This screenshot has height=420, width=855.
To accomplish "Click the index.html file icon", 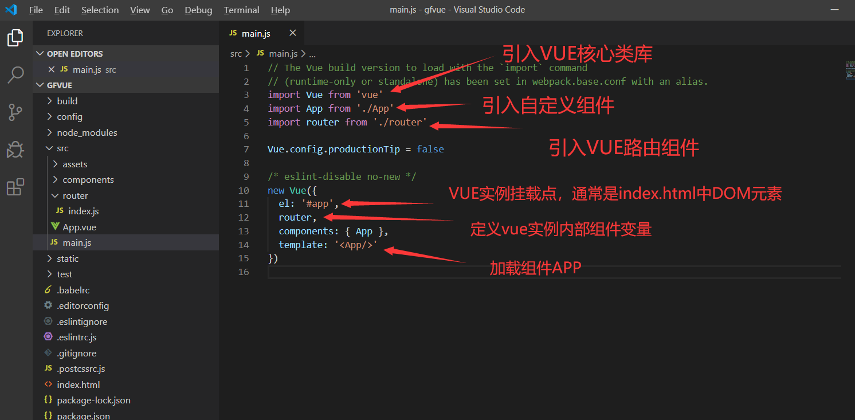I will [x=48, y=384].
